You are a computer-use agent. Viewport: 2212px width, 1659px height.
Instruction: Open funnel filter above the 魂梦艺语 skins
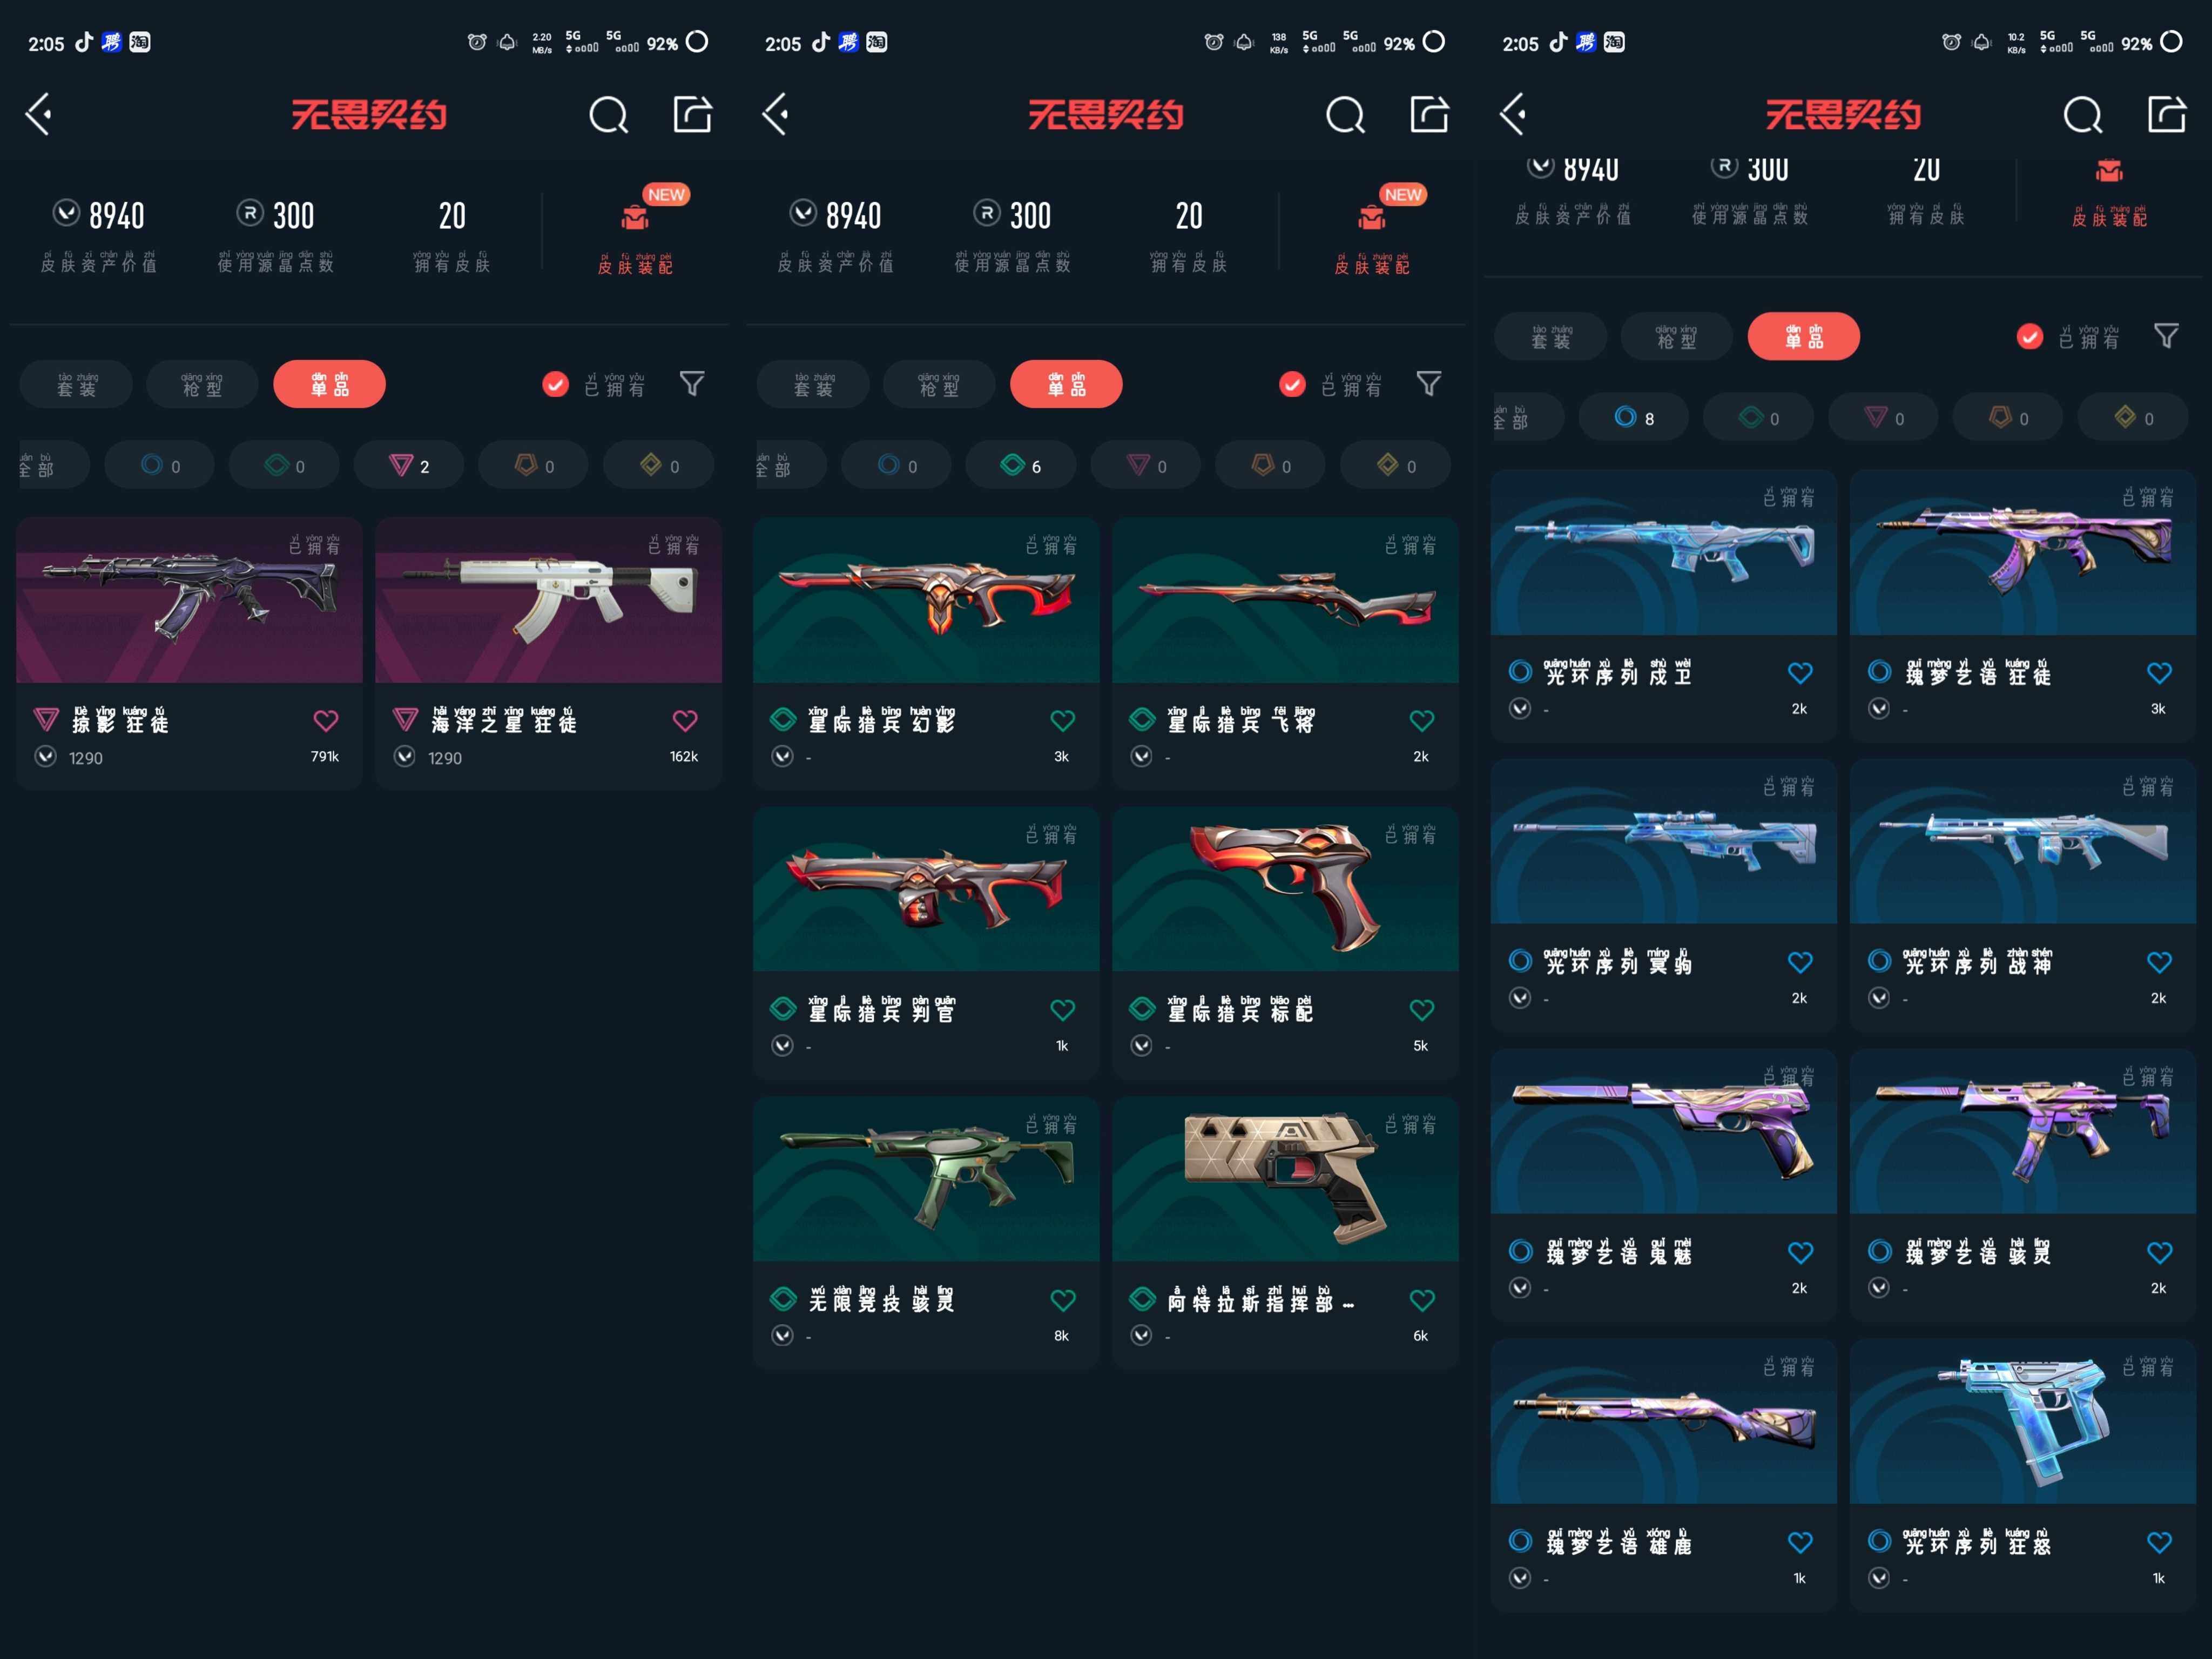pyautogui.click(x=2166, y=336)
